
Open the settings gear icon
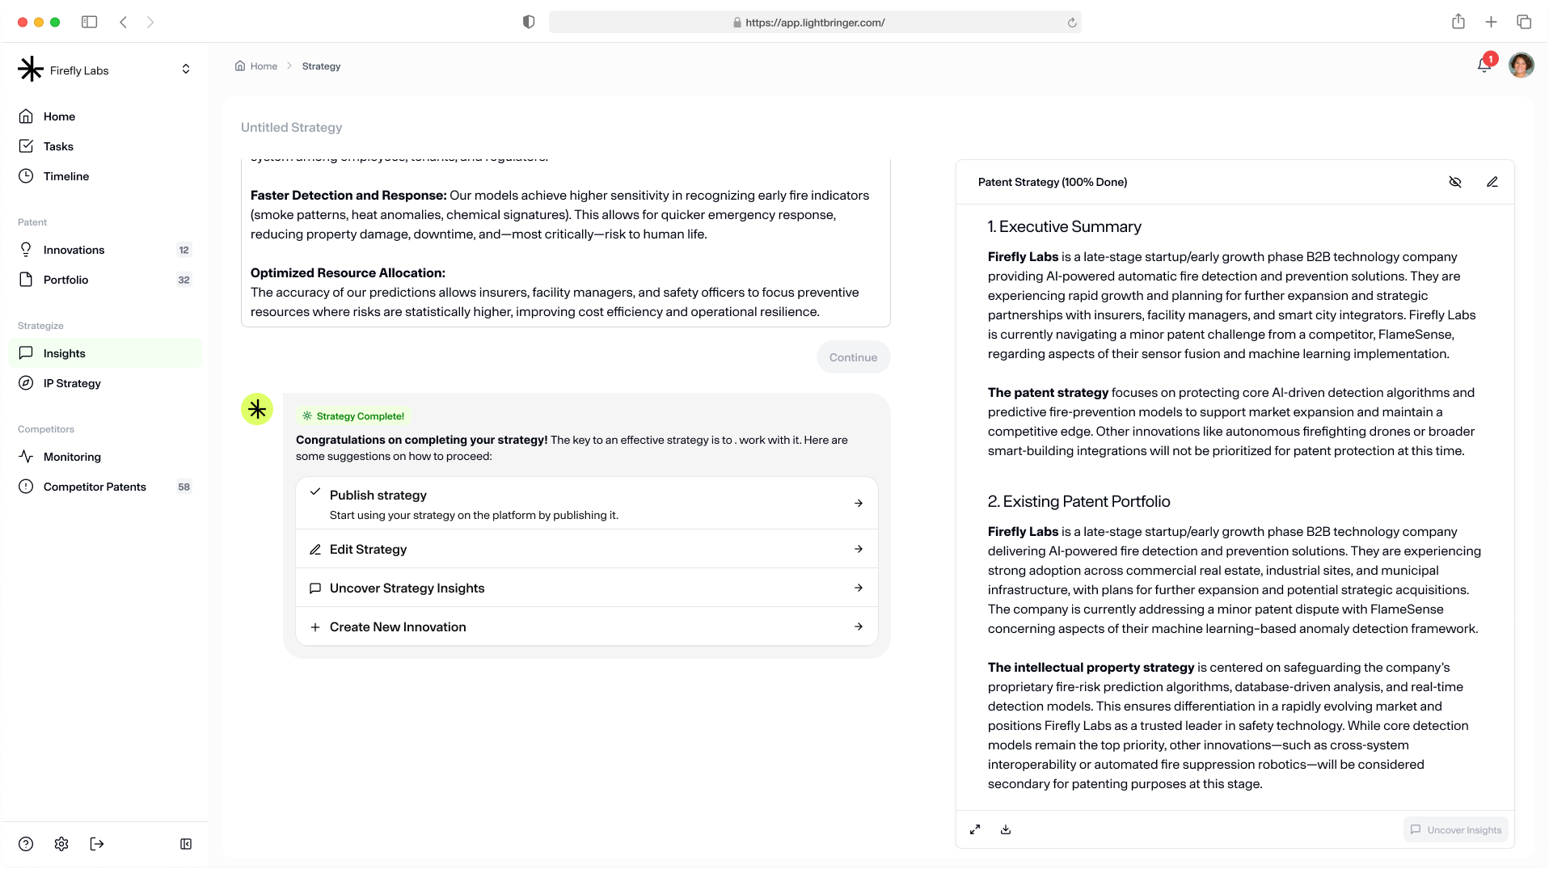(61, 844)
